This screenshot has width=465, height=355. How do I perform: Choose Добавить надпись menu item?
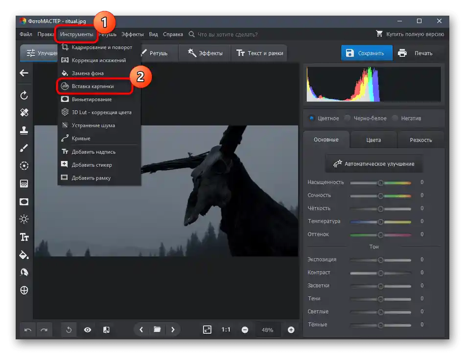coord(99,152)
